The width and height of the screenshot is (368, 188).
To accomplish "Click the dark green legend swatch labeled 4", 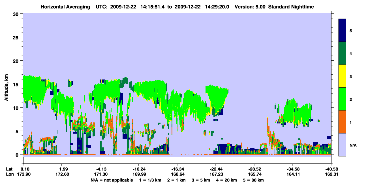I will click(x=342, y=53).
